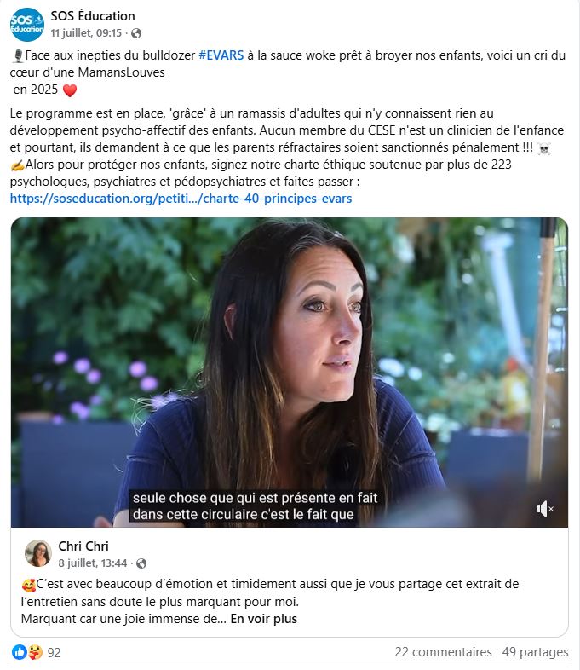Open the 11 juillet, 09:15 timestamp
This screenshot has height=670, width=580.
86,33
